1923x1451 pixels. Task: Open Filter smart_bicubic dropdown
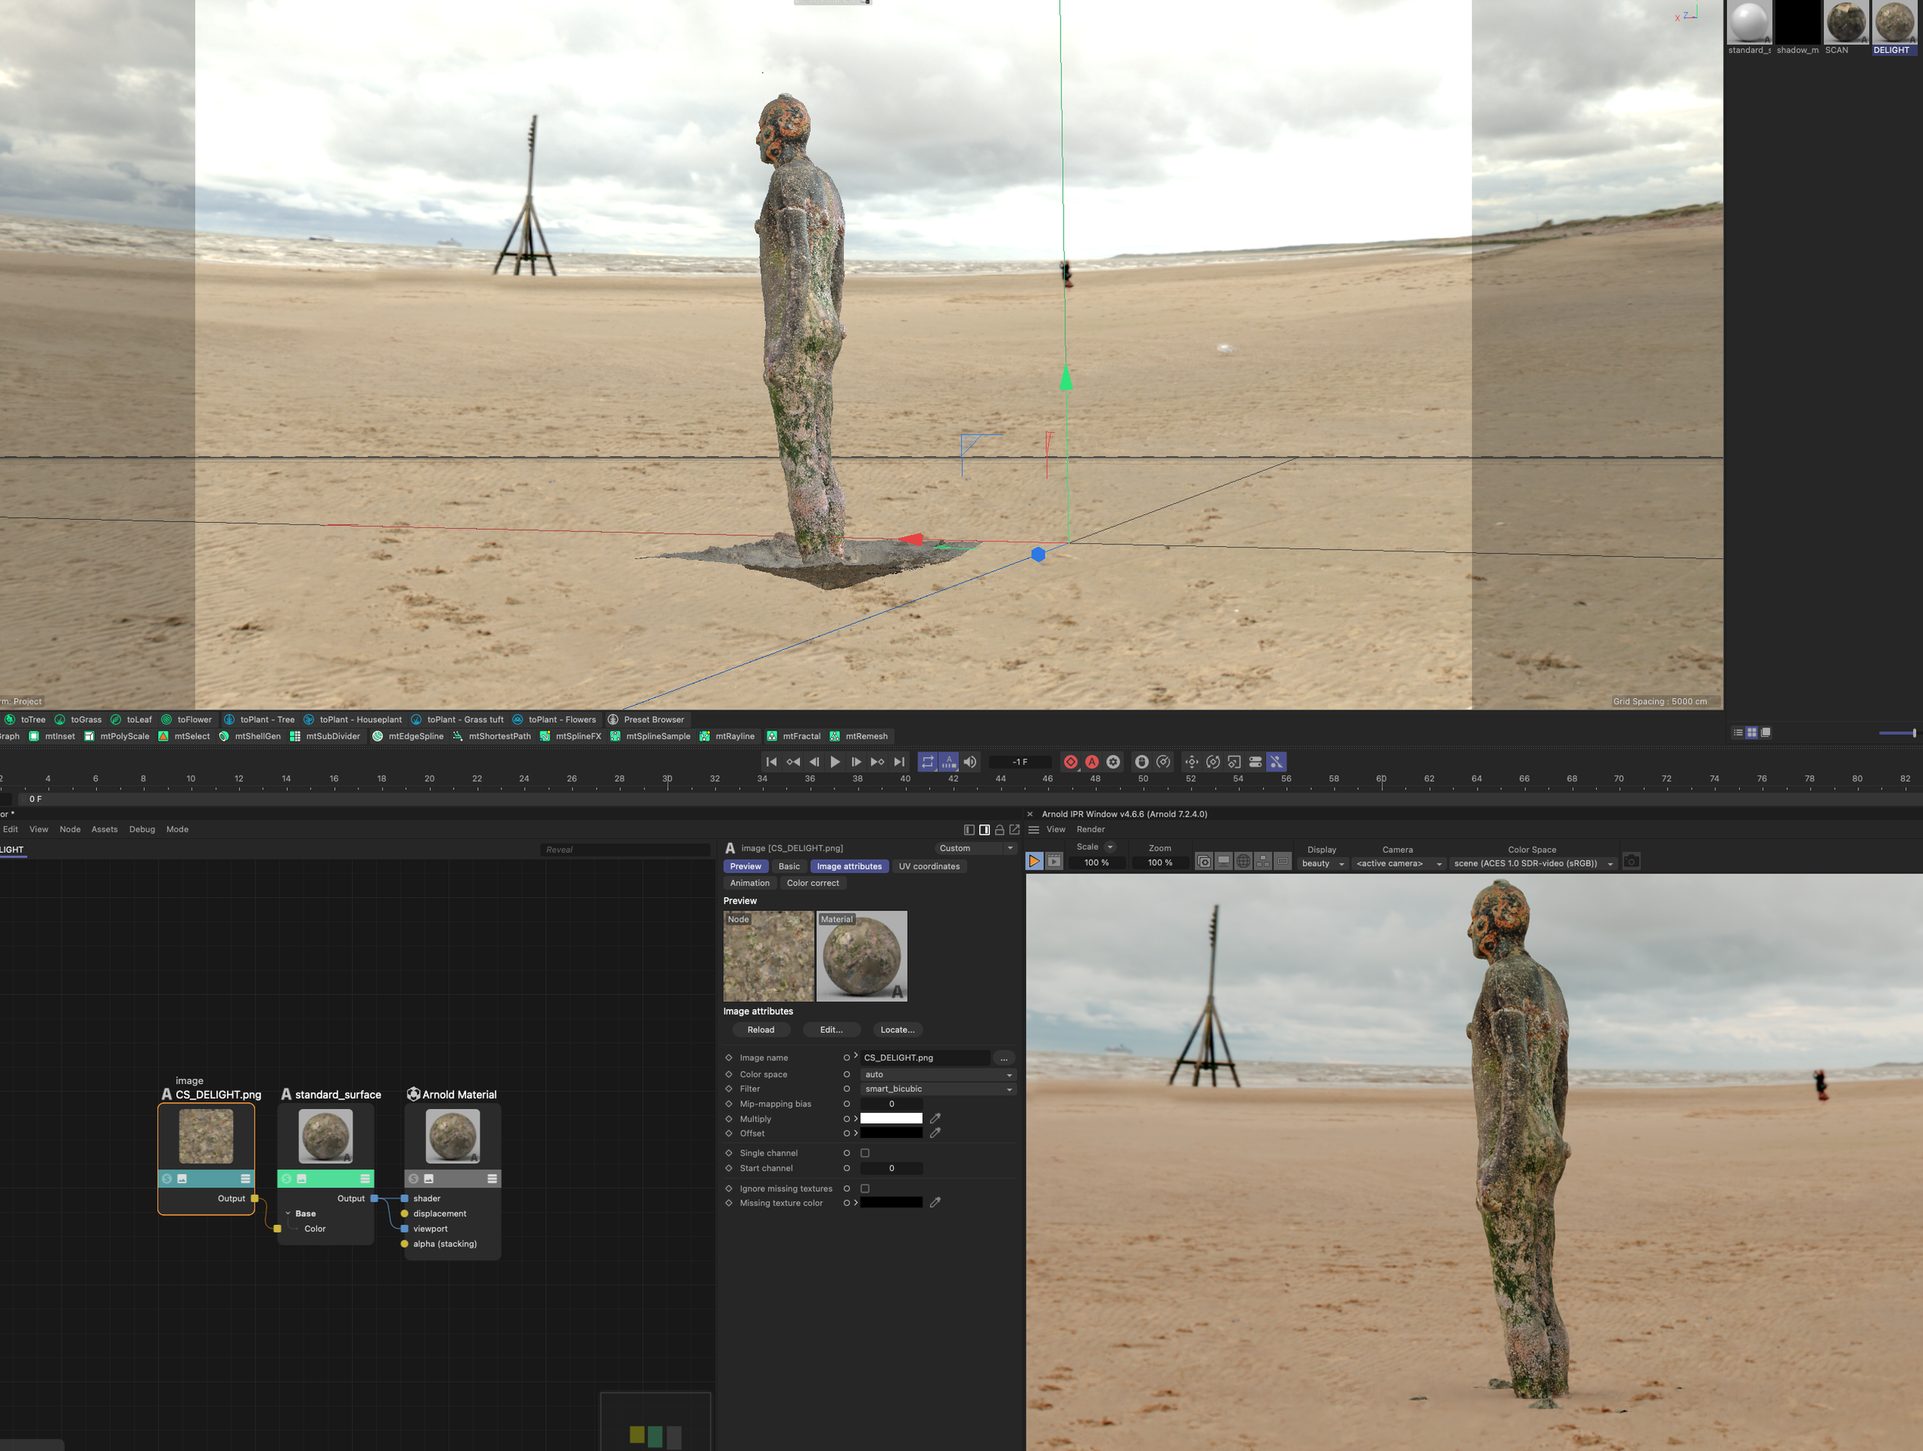(x=938, y=1089)
